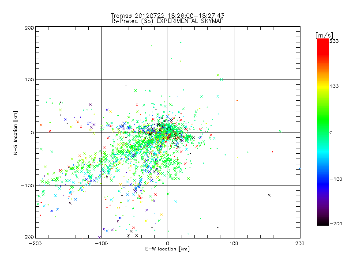Click the '200' tick label on the E-W axis
Image resolution: width=353 pixels, height=265 pixels.
[x=300, y=244]
